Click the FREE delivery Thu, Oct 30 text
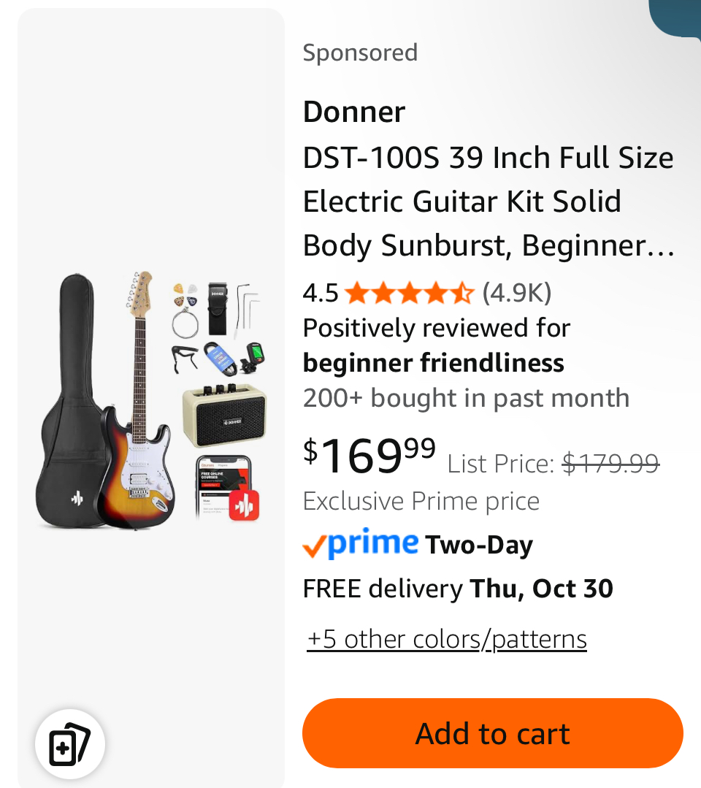The width and height of the screenshot is (701, 788). click(x=458, y=589)
